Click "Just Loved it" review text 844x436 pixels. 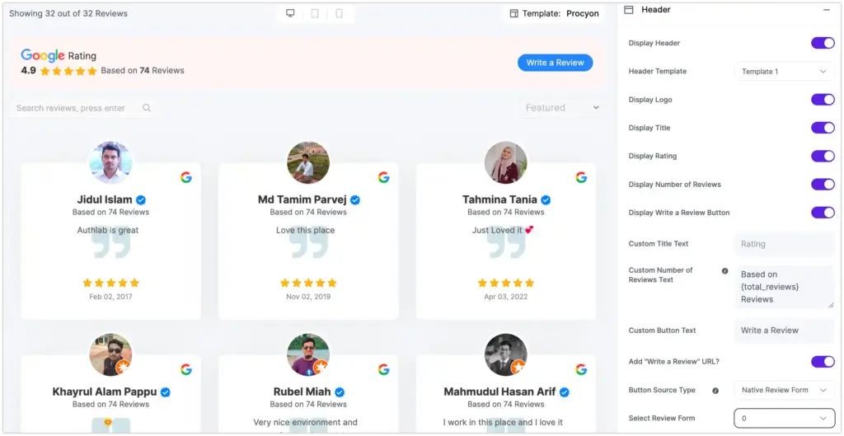pos(503,231)
